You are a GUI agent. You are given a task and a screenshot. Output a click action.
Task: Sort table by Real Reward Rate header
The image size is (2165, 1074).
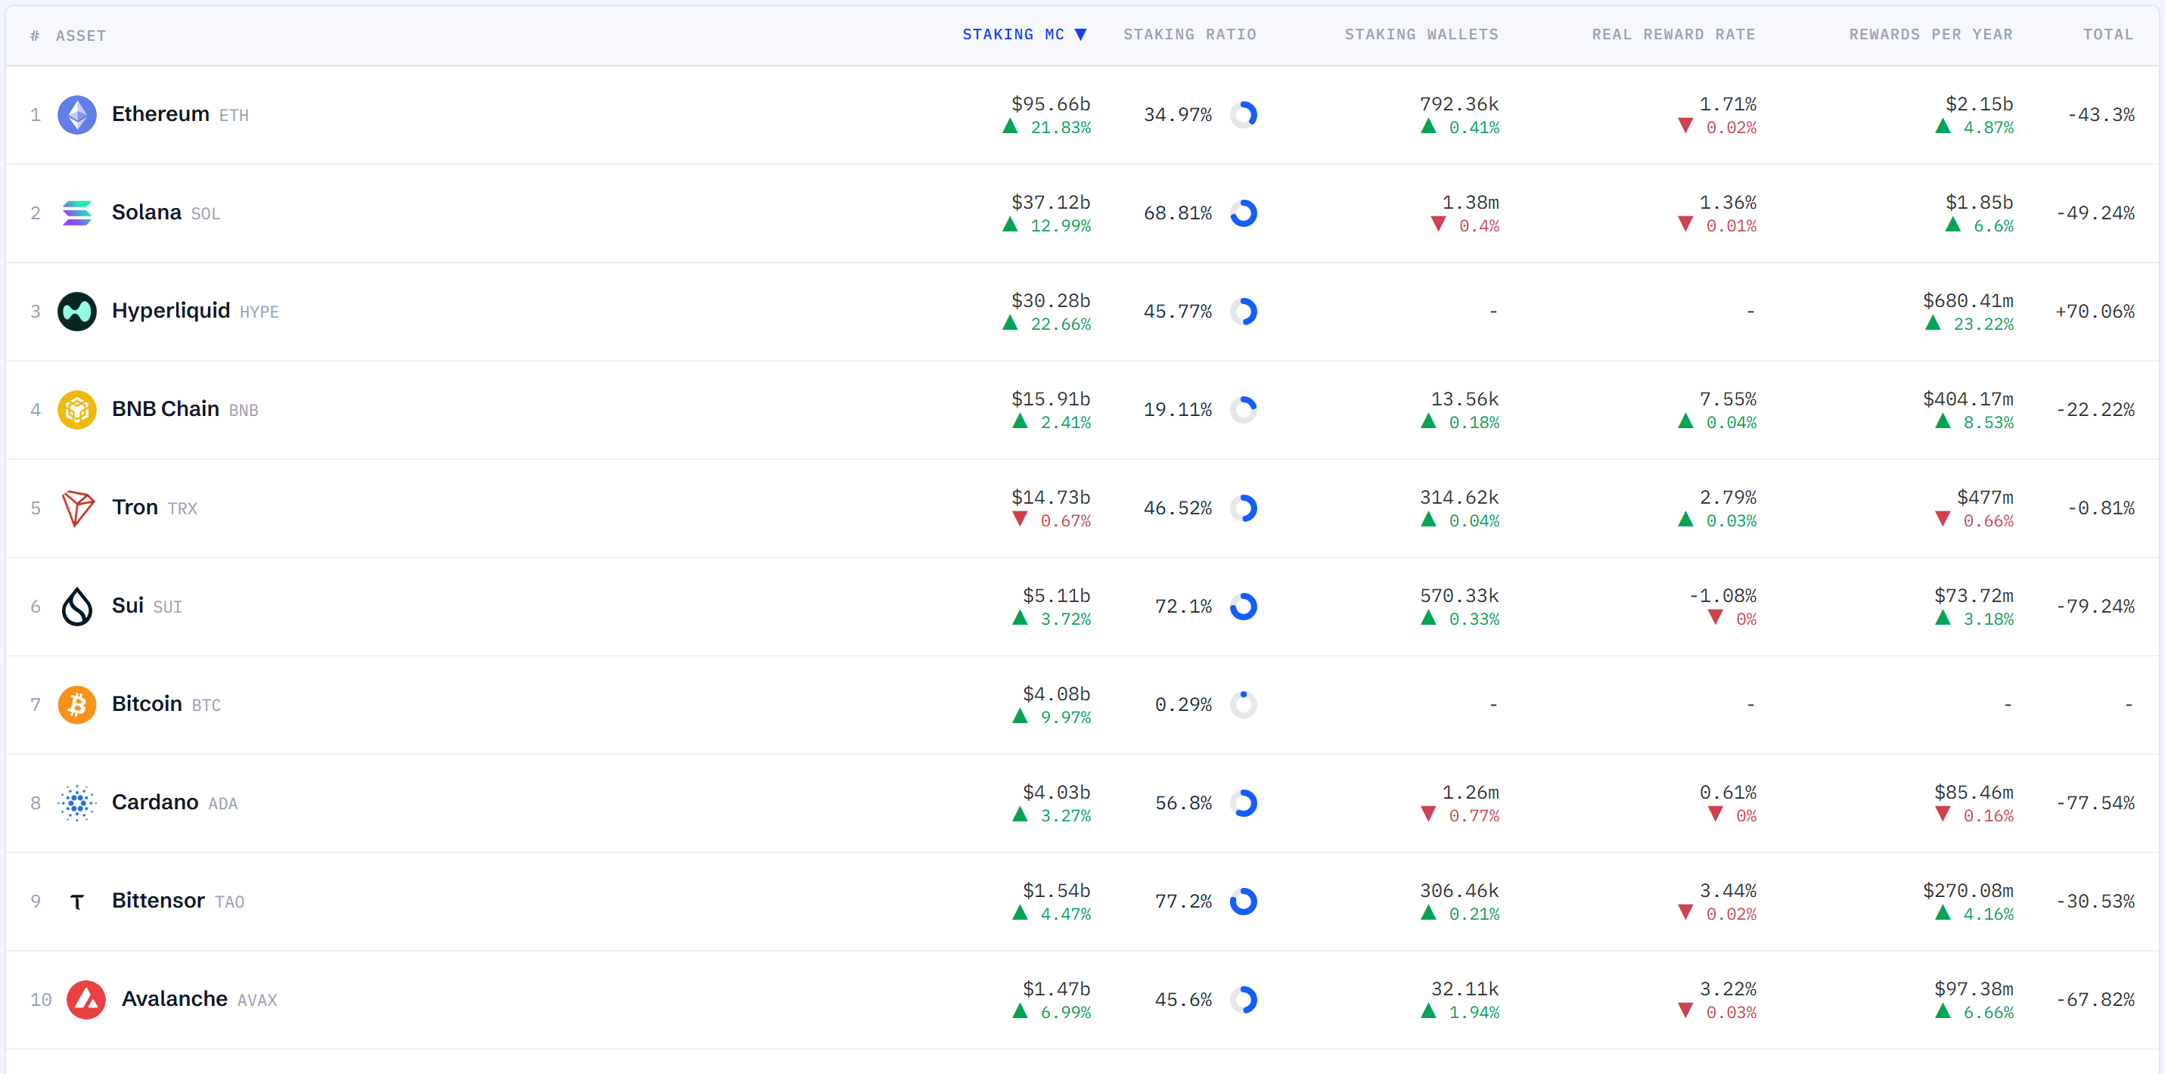1673,35
